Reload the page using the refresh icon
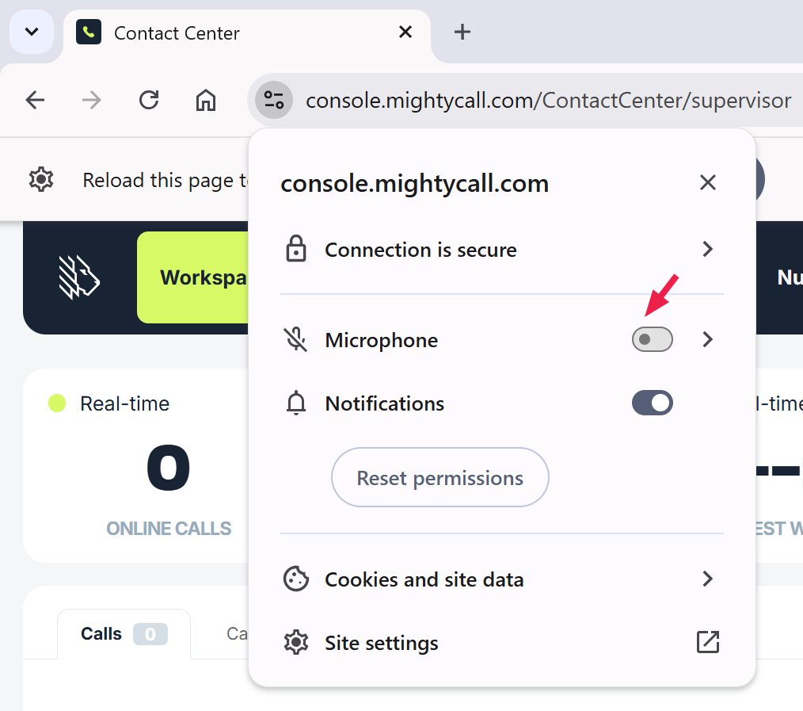Screen dimensions: 803x711 click(x=149, y=101)
